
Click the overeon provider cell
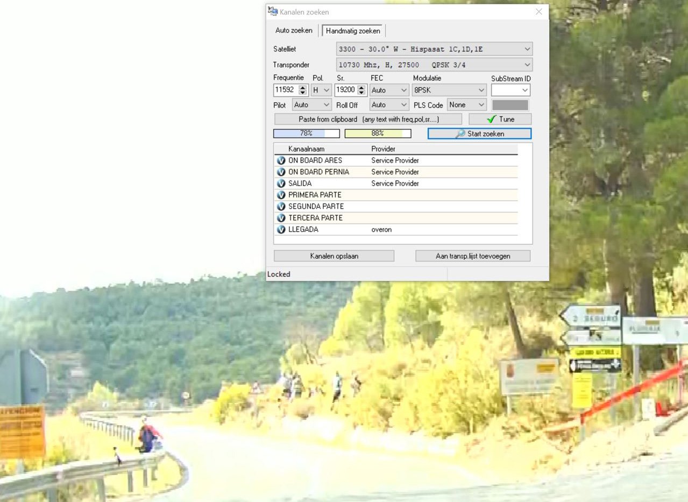(381, 230)
